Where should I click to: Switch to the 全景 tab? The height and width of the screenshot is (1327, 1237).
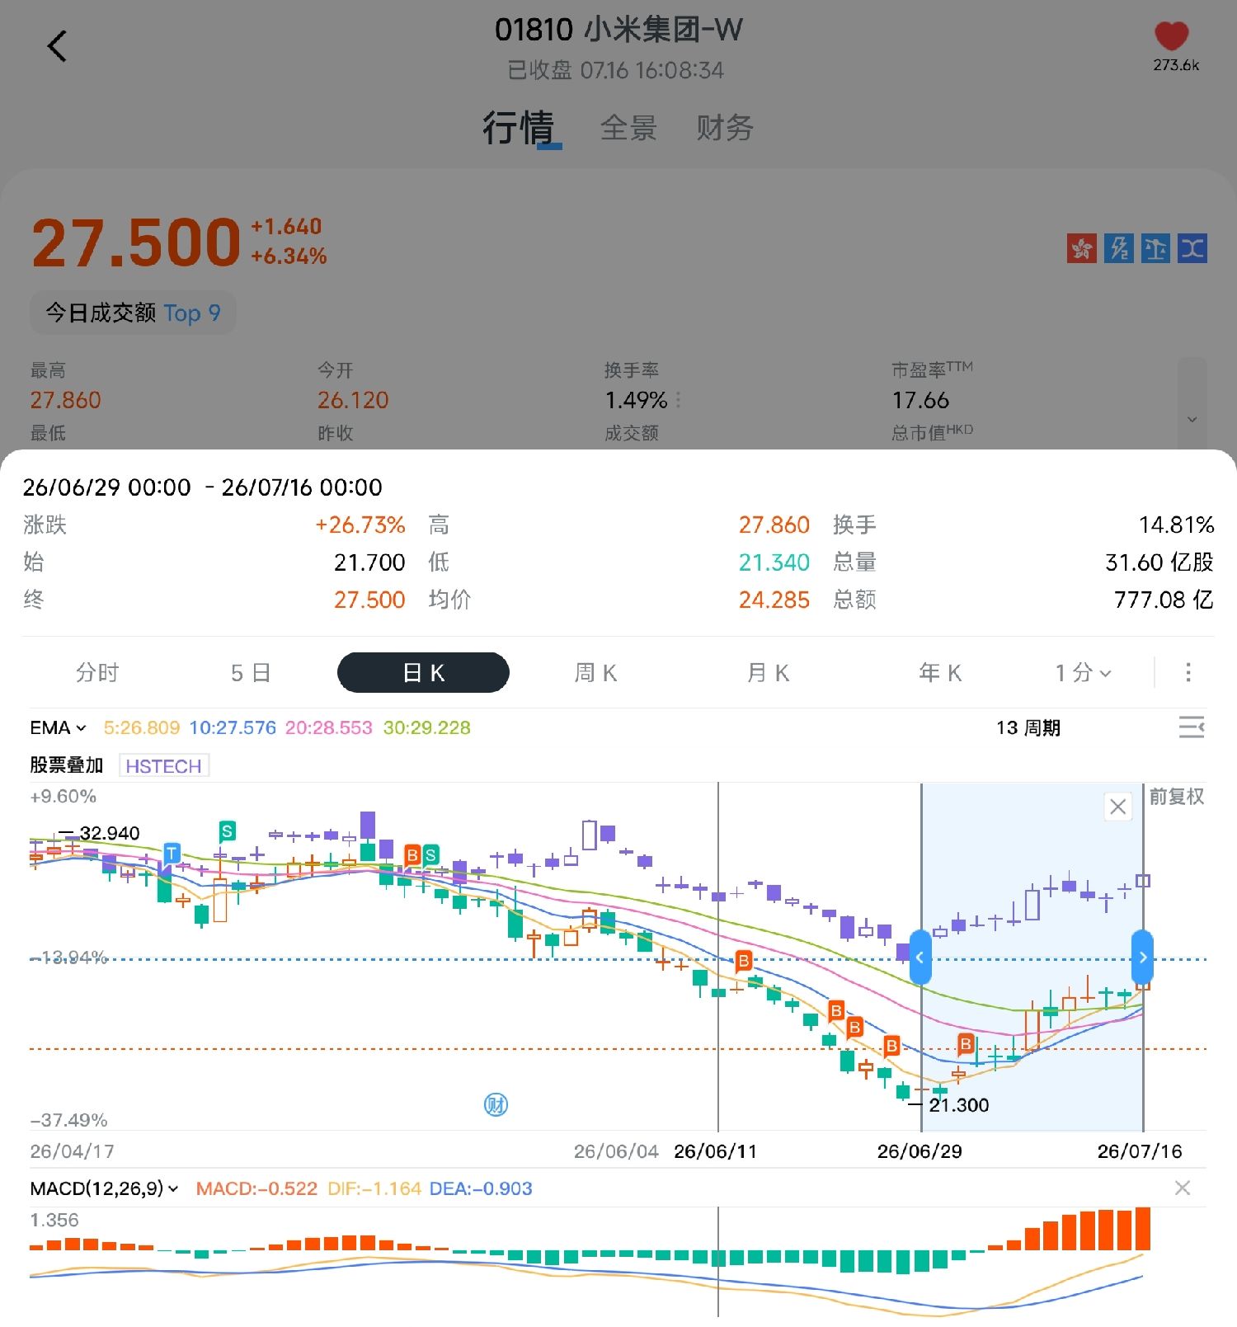click(x=628, y=128)
